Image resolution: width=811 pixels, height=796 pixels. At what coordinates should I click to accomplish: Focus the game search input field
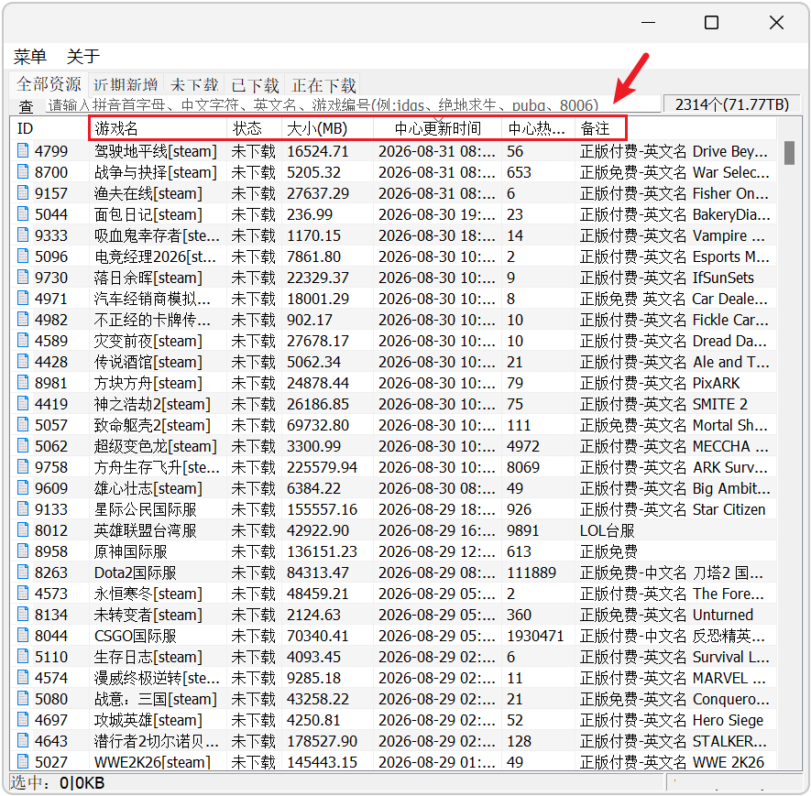[x=353, y=105]
